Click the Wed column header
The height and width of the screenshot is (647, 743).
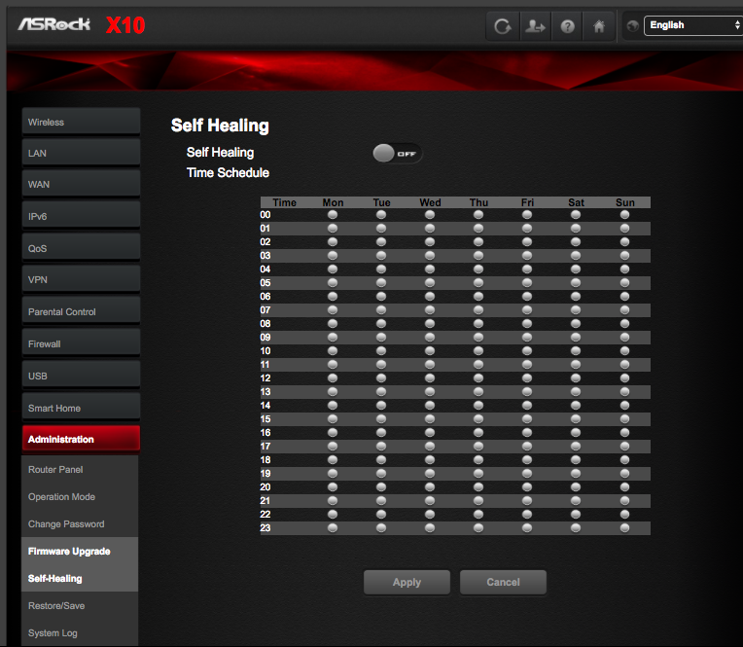[430, 202]
